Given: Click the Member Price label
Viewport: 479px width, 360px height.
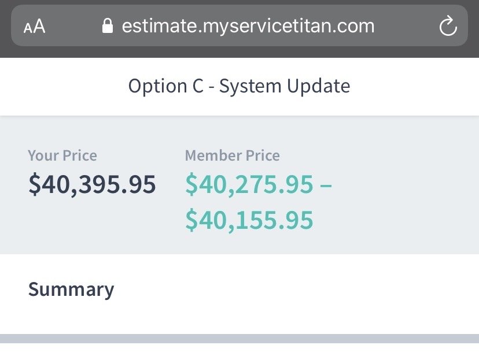Looking at the screenshot, I should click(x=232, y=155).
